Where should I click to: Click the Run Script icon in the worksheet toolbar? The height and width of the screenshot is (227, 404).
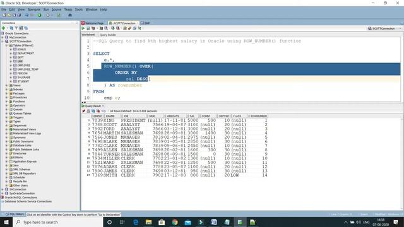88,28
